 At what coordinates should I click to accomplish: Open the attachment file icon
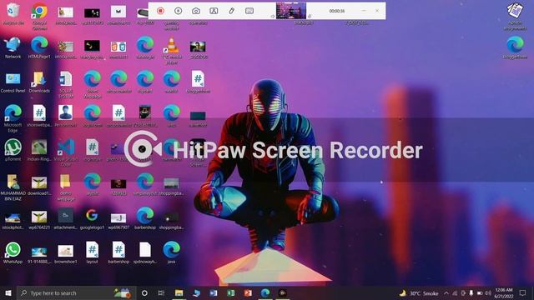click(x=66, y=218)
